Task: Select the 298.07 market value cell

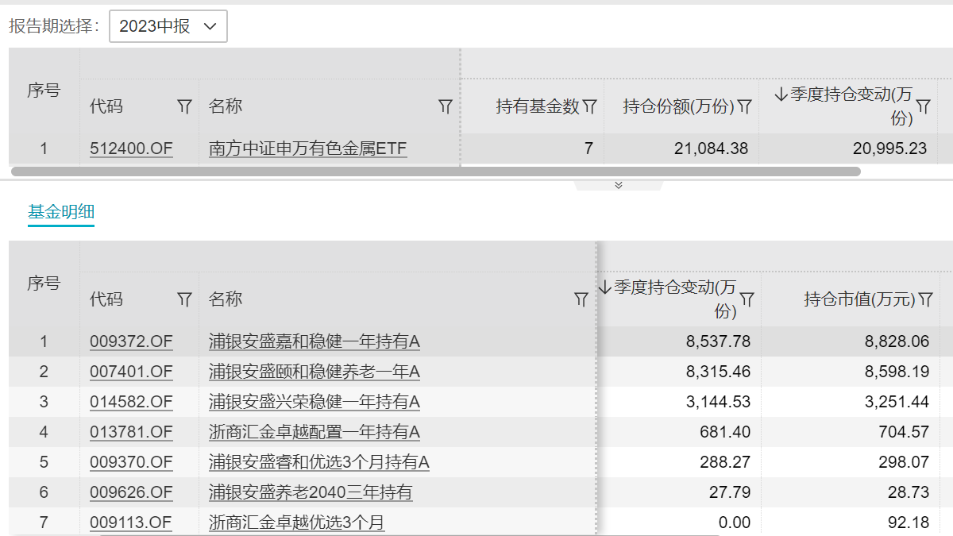Action: [851, 462]
